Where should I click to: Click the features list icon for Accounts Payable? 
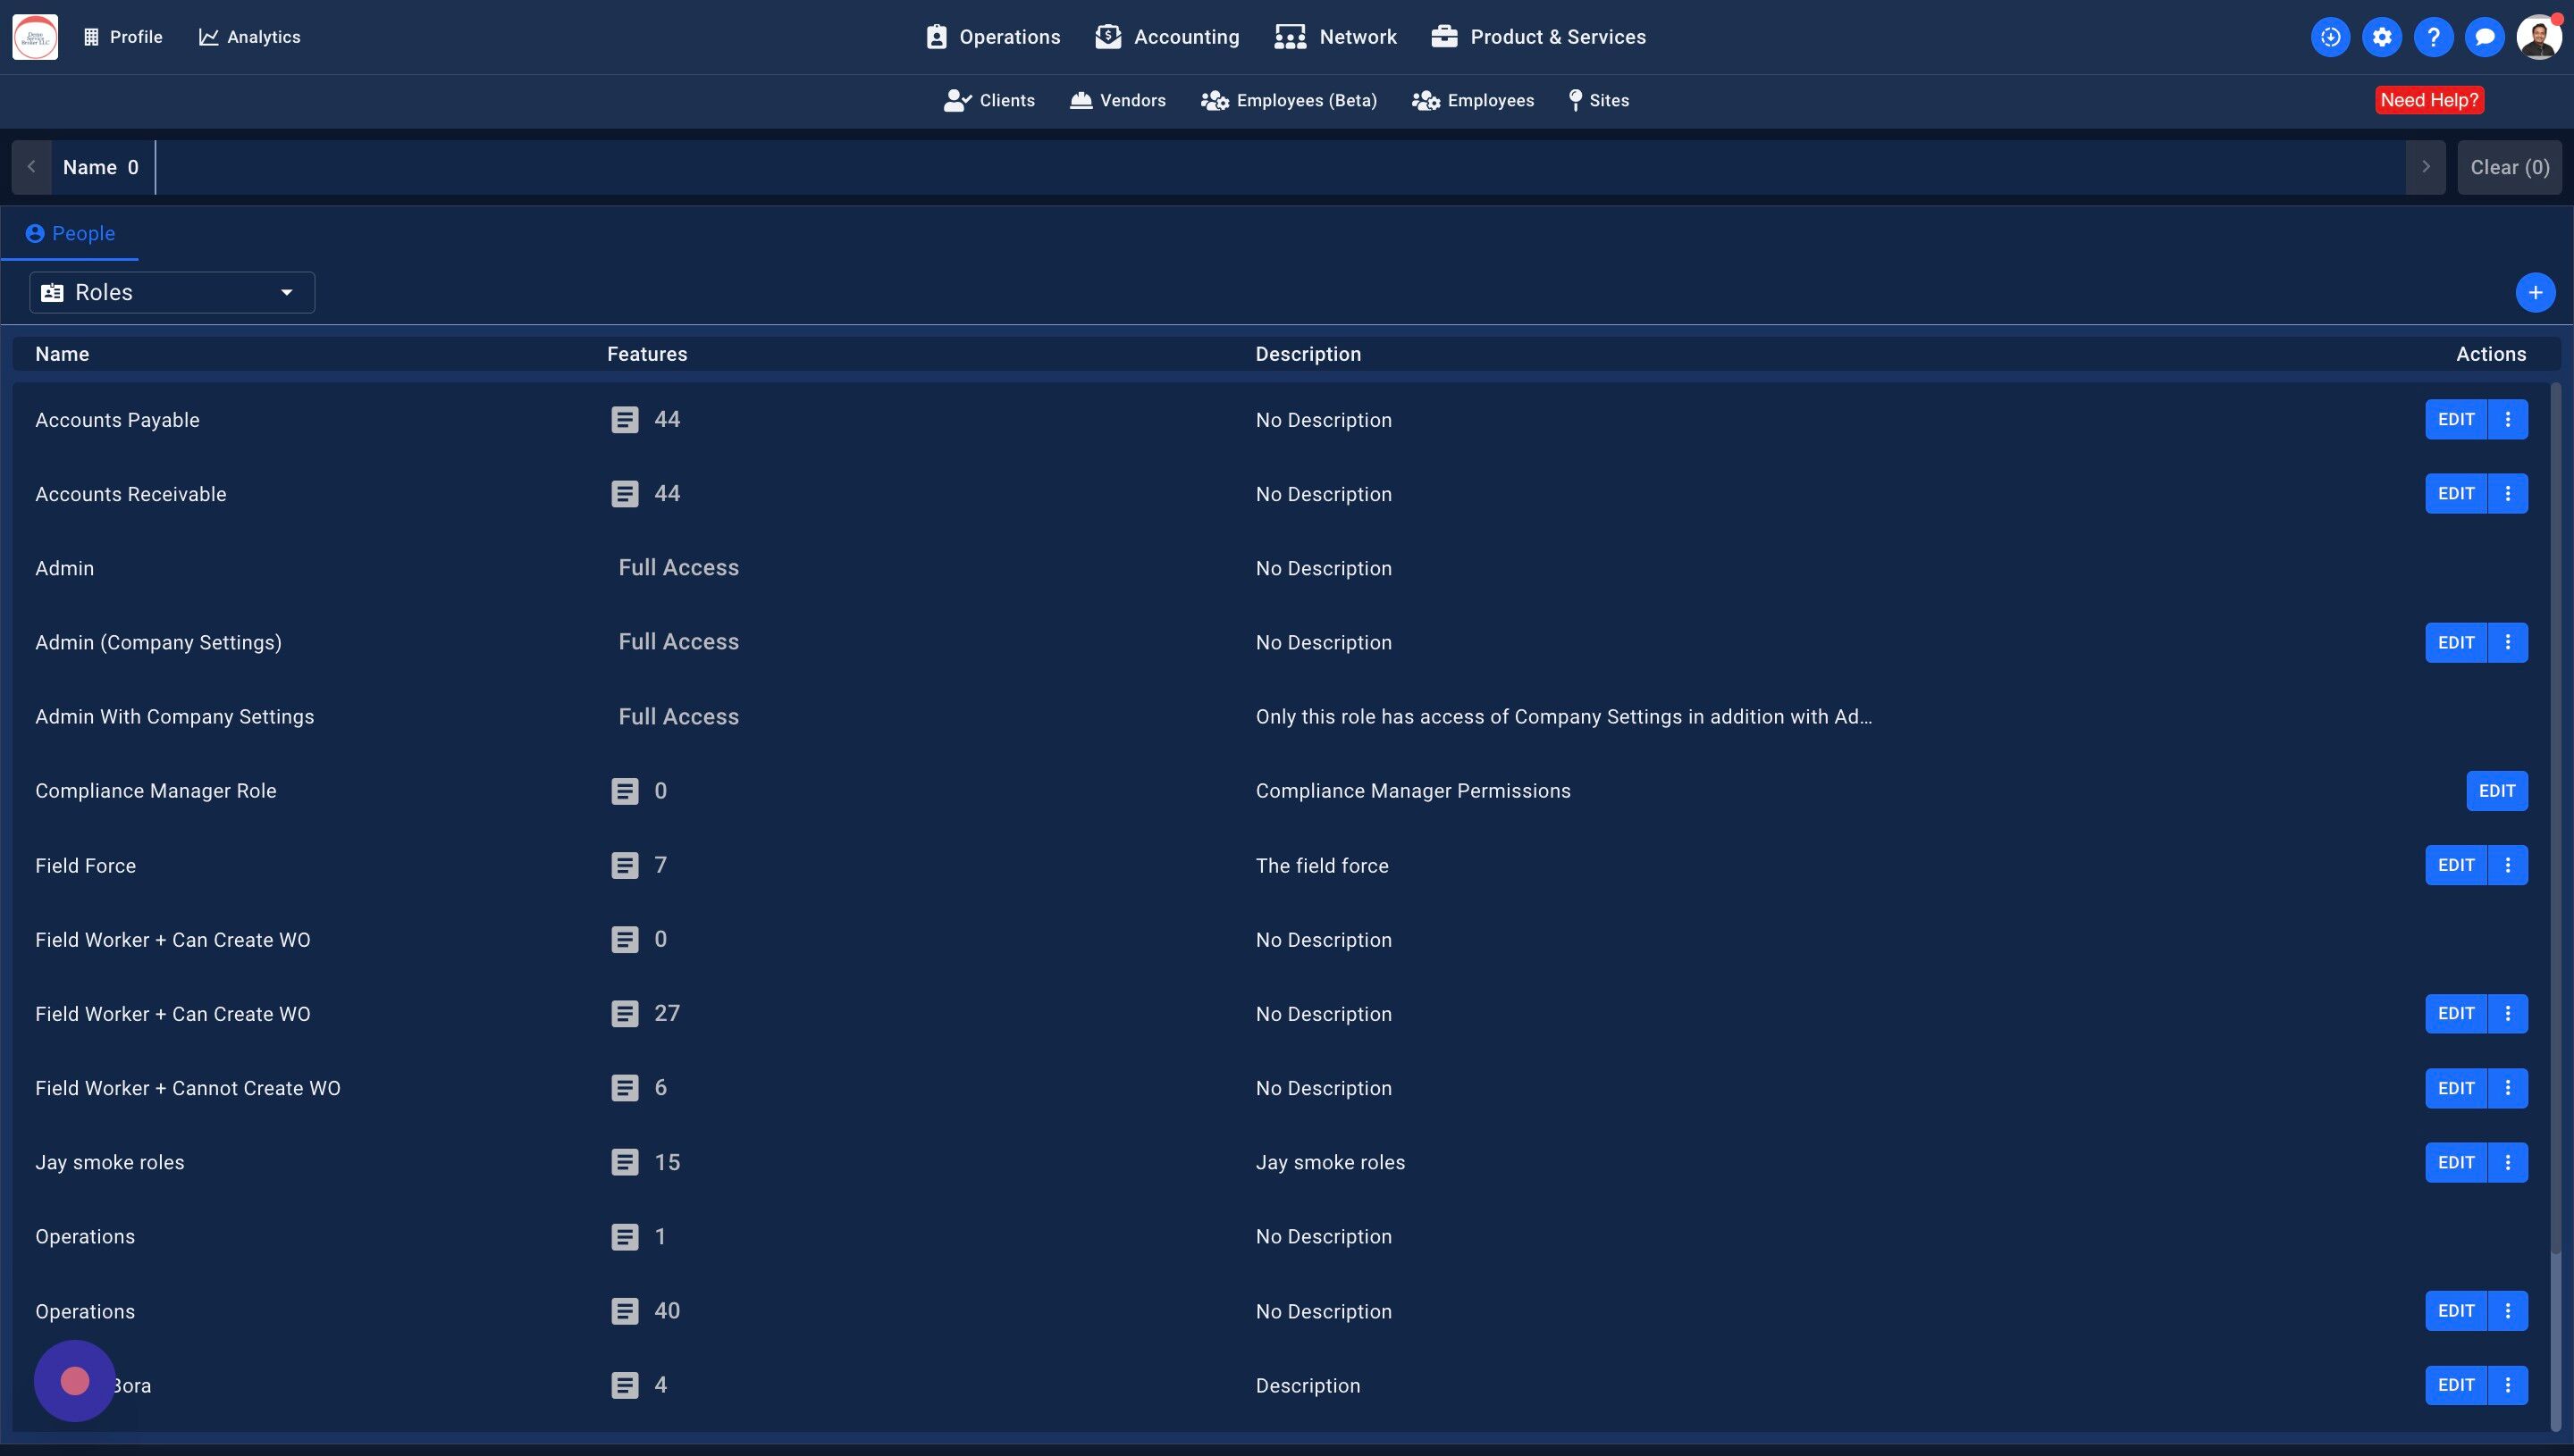click(x=624, y=420)
